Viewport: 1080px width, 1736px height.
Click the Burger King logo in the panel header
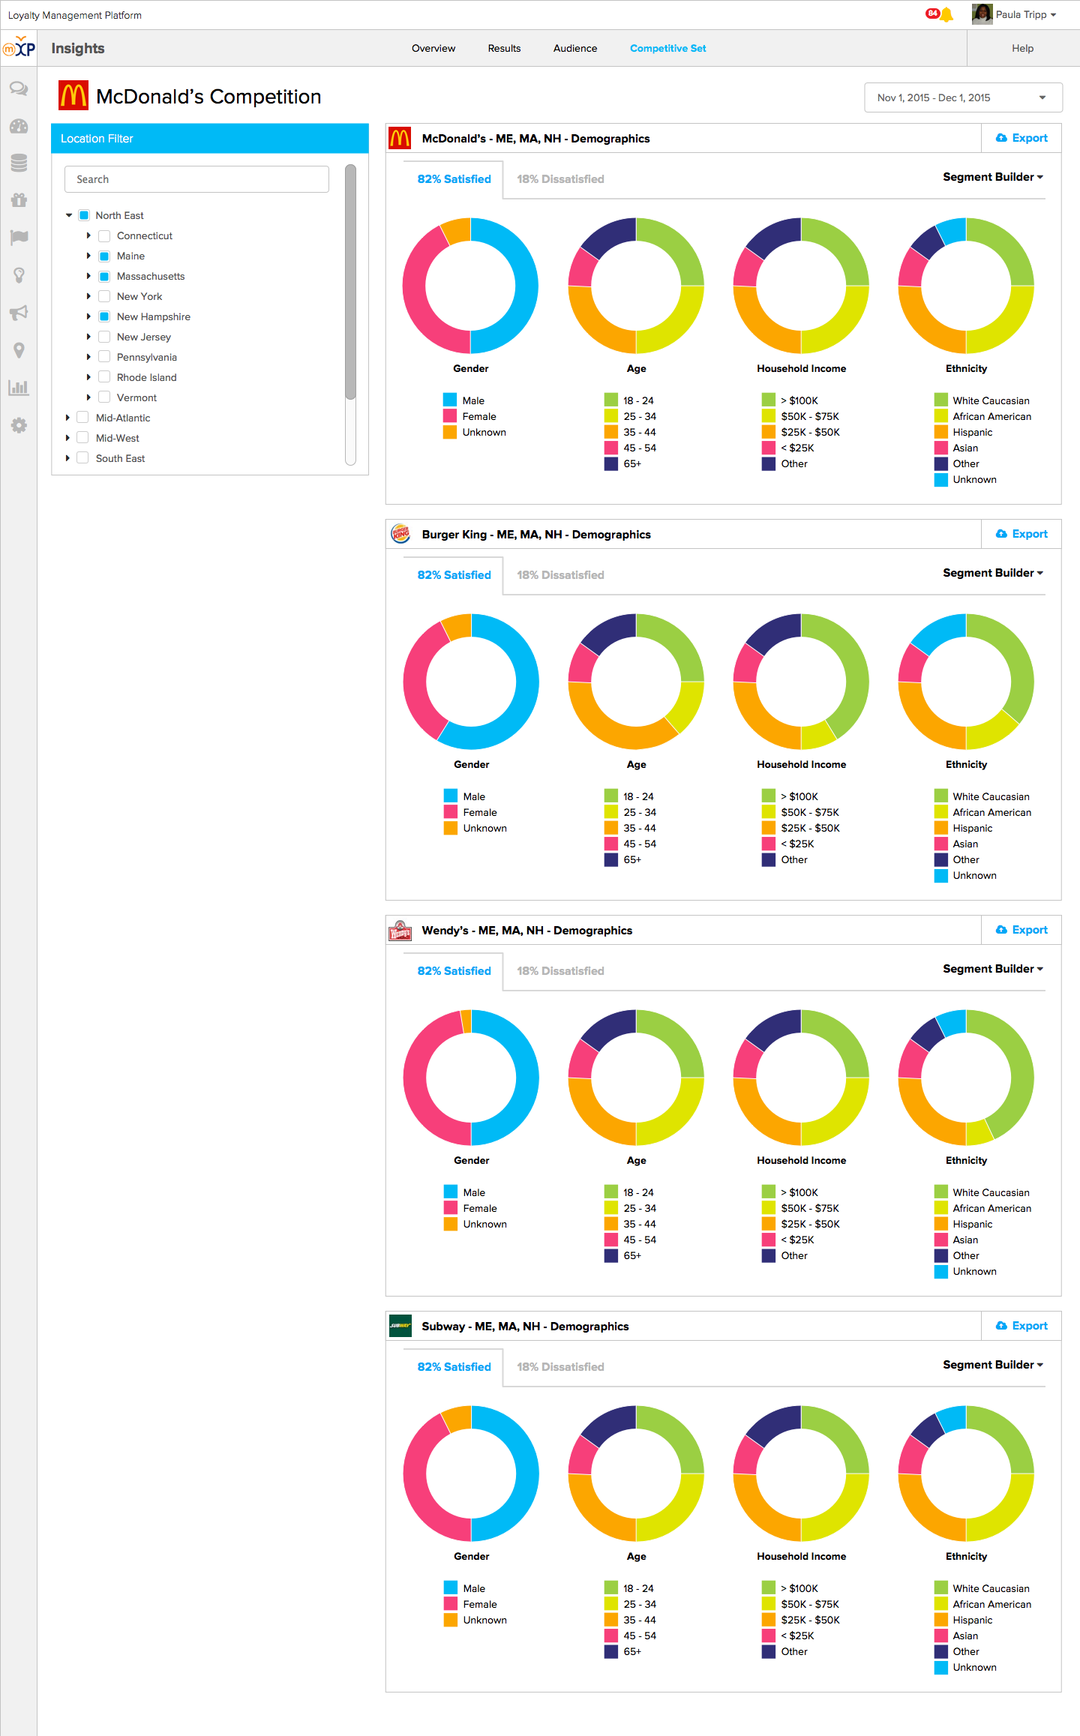click(x=400, y=534)
